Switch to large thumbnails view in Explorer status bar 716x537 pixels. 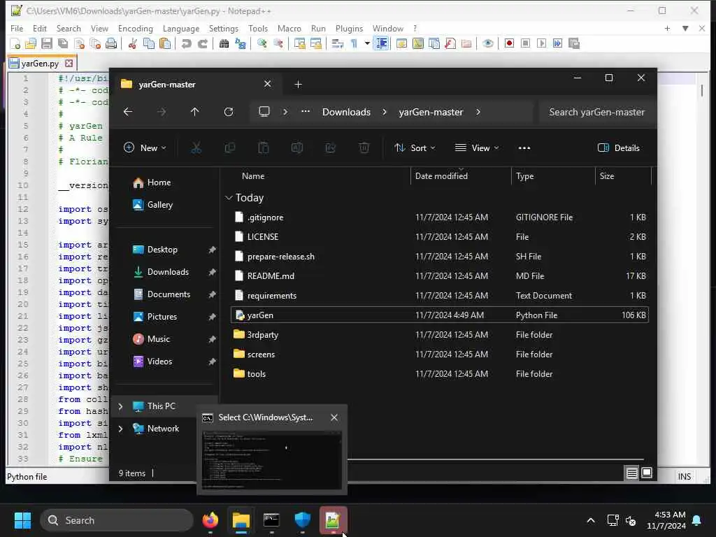point(647,473)
